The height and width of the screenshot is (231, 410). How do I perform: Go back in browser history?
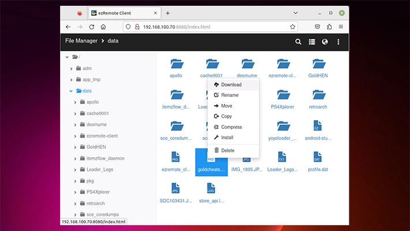(68, 27)
